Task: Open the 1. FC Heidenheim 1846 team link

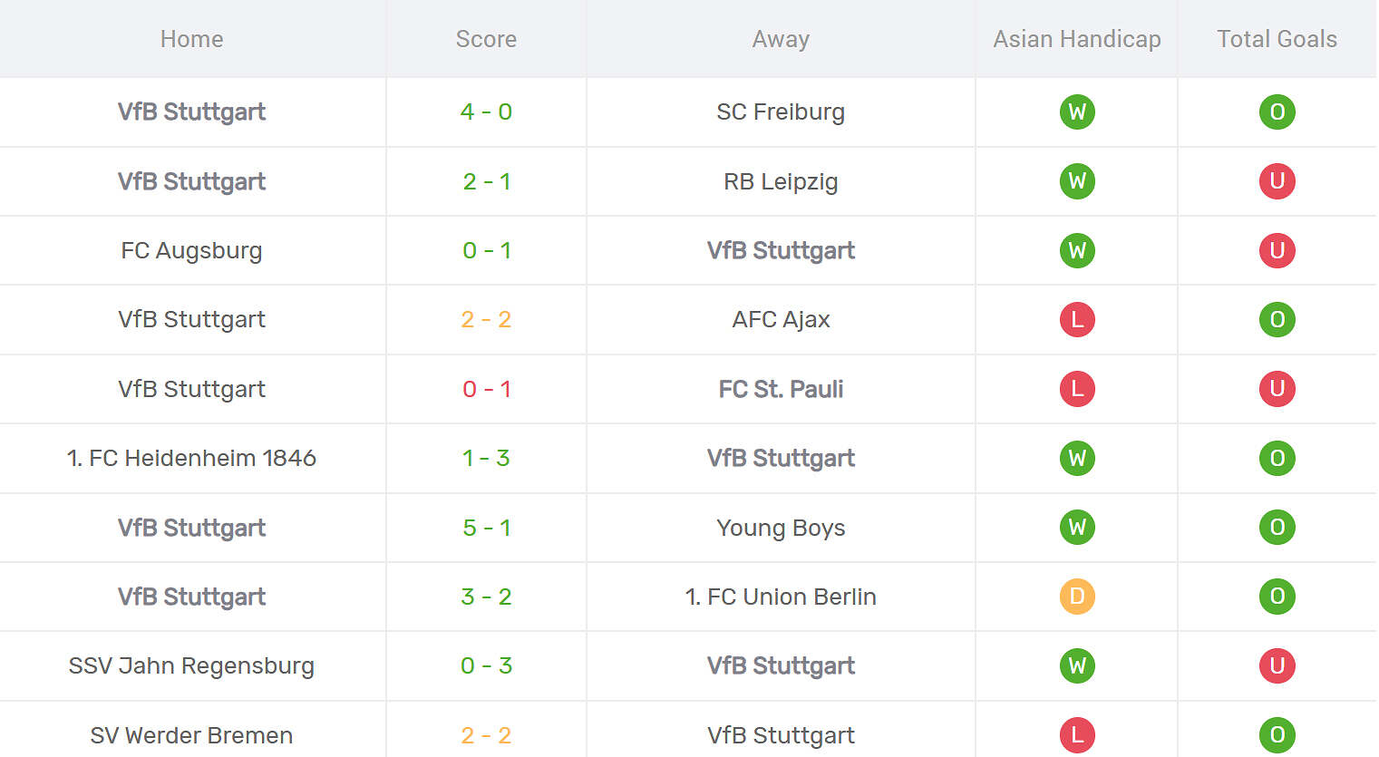Action: pyautogui.click(x=191, y=458)
